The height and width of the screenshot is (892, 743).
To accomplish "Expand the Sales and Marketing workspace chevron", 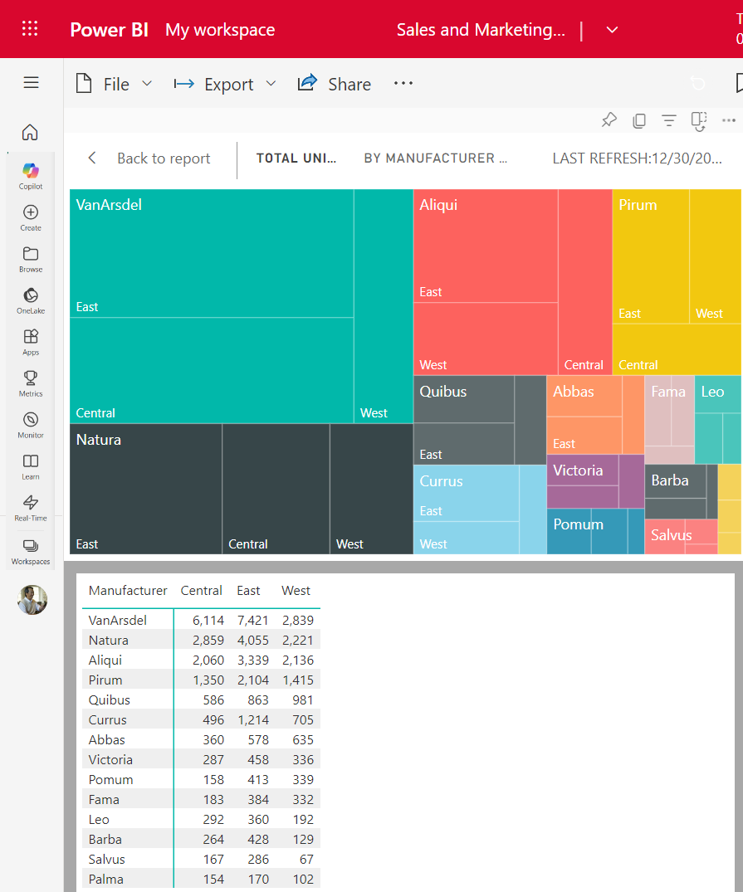I will (x=612, y=29).
